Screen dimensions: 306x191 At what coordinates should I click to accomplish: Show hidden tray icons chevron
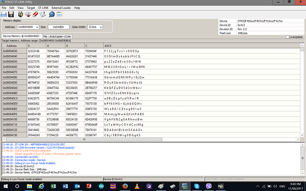(x=258, y=186)
